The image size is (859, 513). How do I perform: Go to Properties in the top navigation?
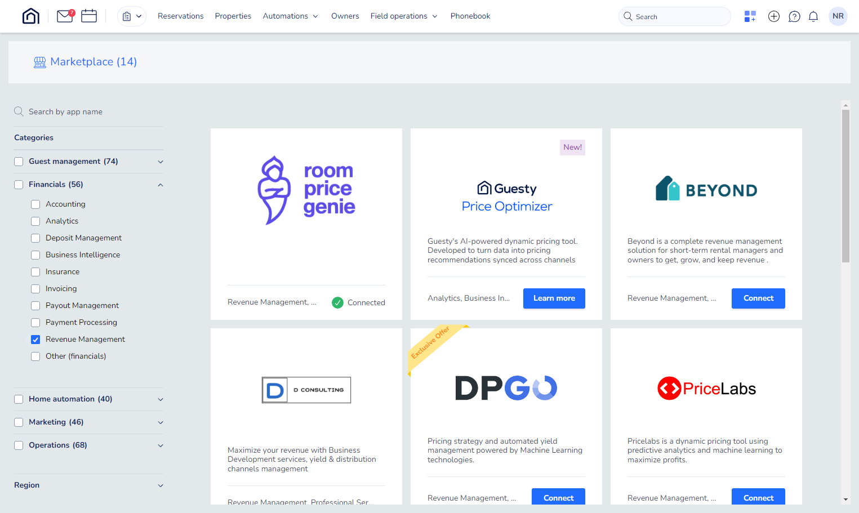click(x=233, y=16)
